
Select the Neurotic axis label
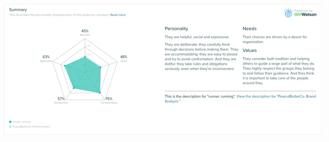pos(85,34)
